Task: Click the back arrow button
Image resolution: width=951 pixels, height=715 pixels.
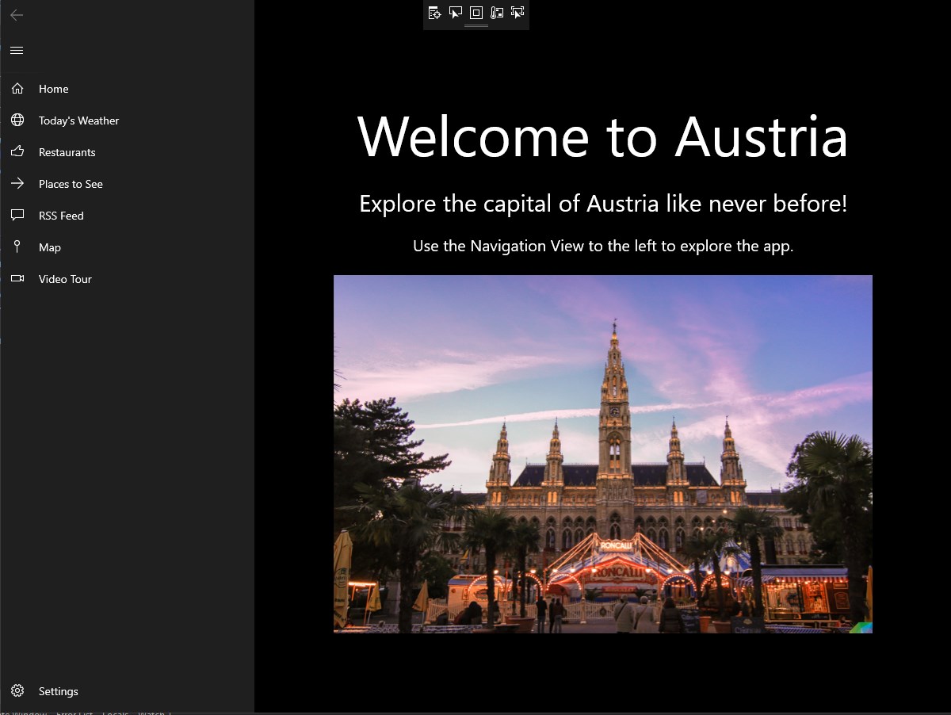Action: (x=17, y=15)
